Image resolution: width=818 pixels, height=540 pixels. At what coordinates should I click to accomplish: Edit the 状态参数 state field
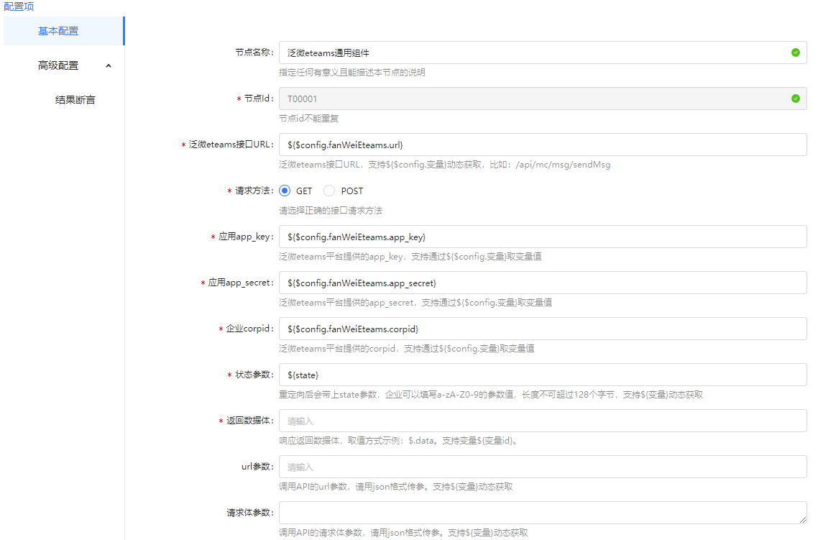[542, 375]
